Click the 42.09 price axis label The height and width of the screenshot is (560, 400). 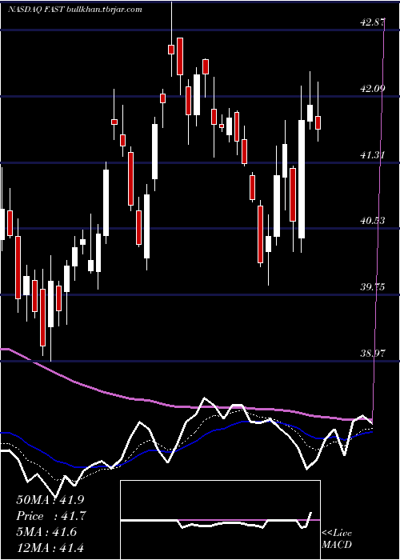(373, 88)
